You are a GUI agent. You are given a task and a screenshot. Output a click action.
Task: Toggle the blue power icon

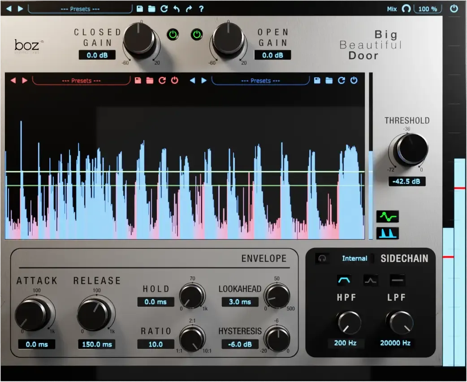[x=354, y=80]
